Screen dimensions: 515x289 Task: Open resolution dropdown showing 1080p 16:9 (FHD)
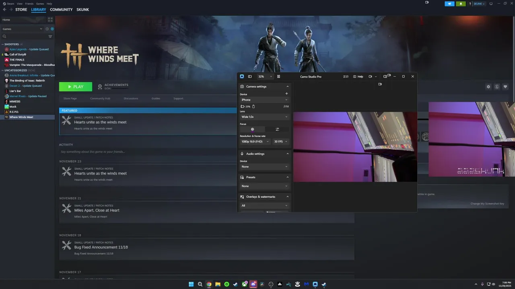(x=255, y=142)
